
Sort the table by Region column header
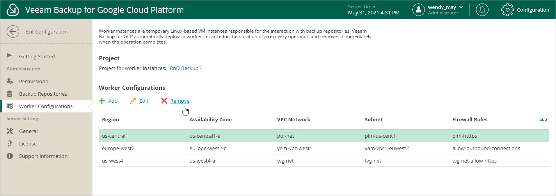click(x=110, y=119)
